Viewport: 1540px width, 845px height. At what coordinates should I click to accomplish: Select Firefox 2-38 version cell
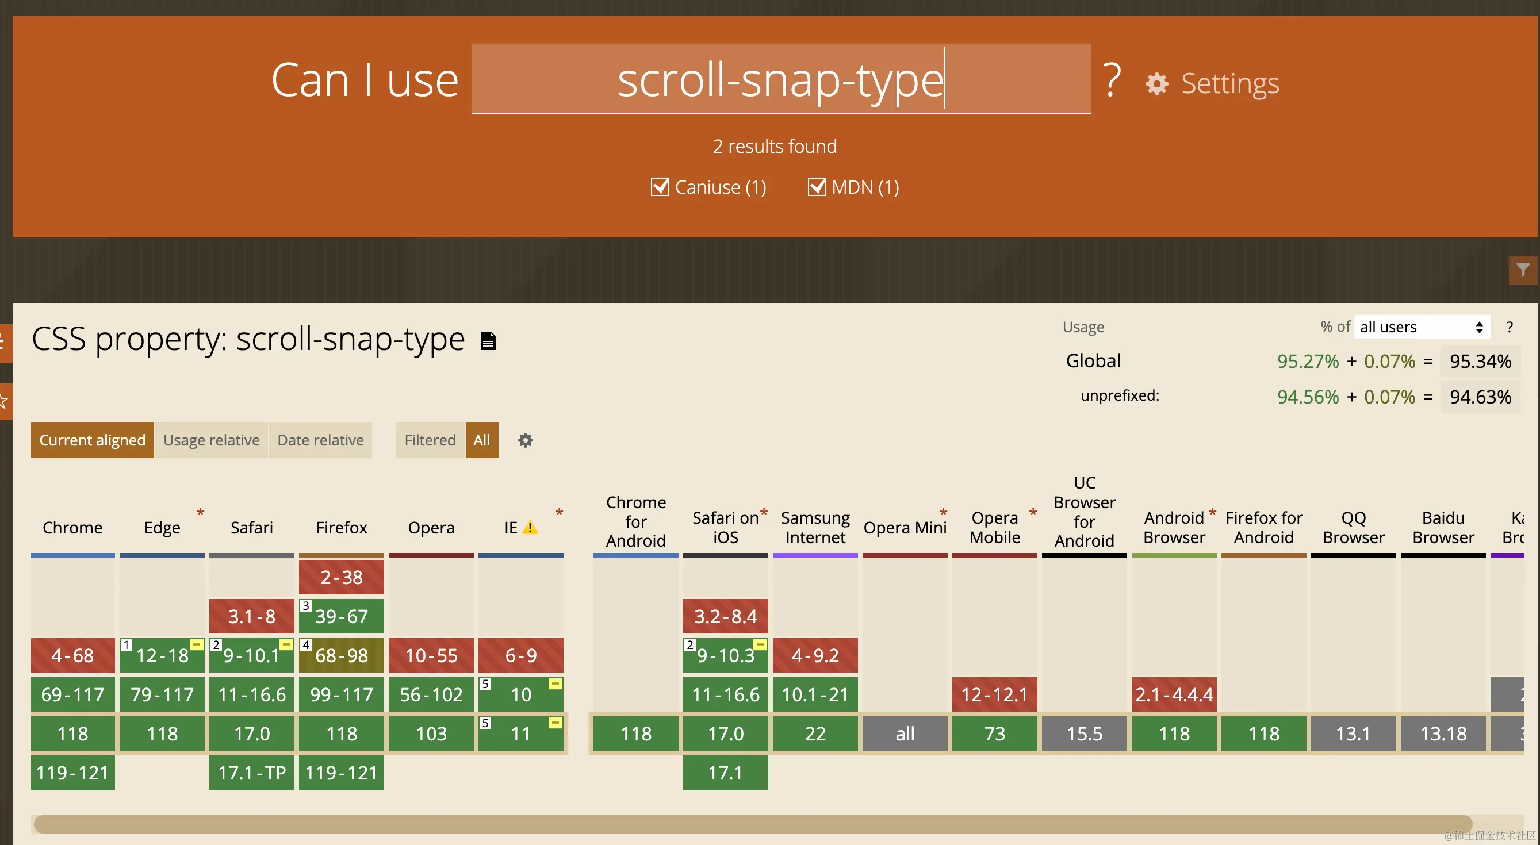[342, 577]
